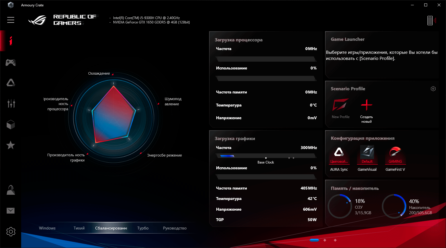Go to second dashboard page dot
The width and height of the screenshot is (446, 248).
pyautogui.click(x=325, y=240)
